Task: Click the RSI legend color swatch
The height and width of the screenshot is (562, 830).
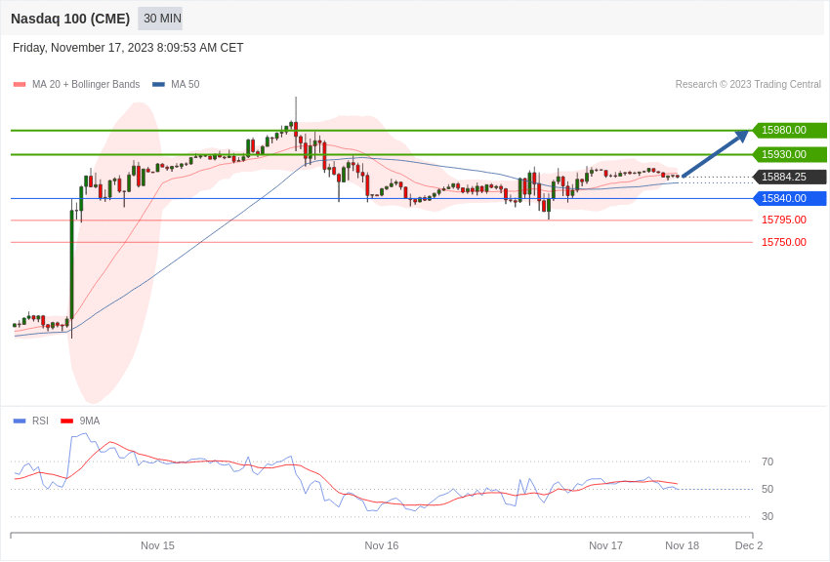Action: coord(20,421)
